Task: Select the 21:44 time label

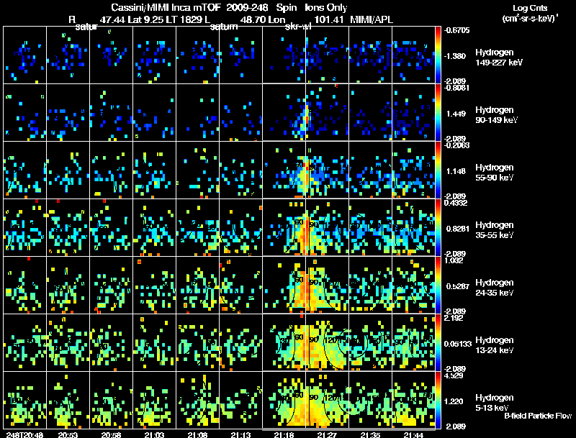Action: (x=413, y=434)
